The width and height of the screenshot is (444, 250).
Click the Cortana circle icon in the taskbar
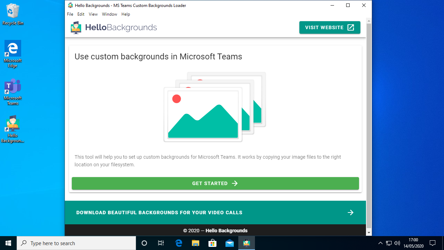click(144, 243)
